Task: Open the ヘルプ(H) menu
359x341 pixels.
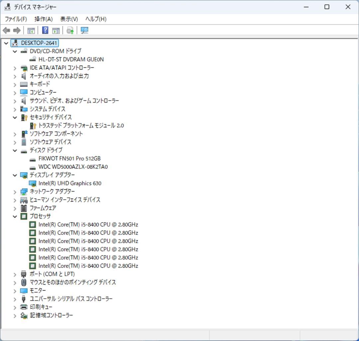Action: coord(95,19)
